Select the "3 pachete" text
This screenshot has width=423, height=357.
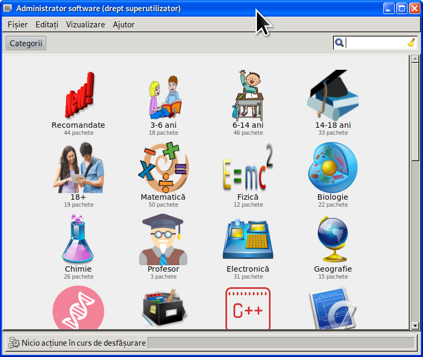pyautogui.click(x=164, y=276)
